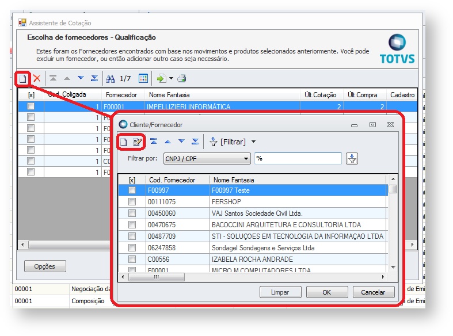Click the red X delete icon

click(37, 78)
